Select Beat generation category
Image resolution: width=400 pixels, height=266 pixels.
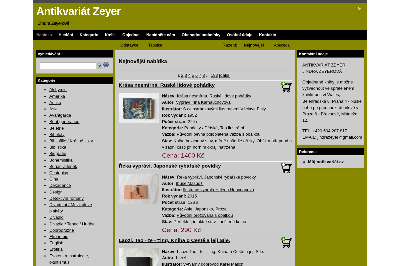(64, 122)
